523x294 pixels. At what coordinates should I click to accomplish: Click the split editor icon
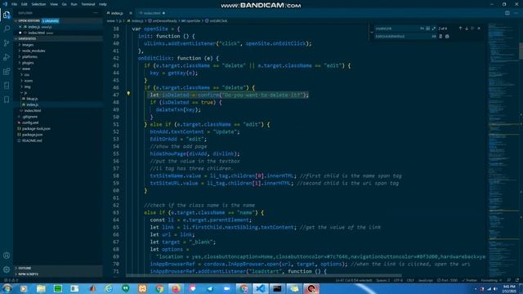click(507, 13)
